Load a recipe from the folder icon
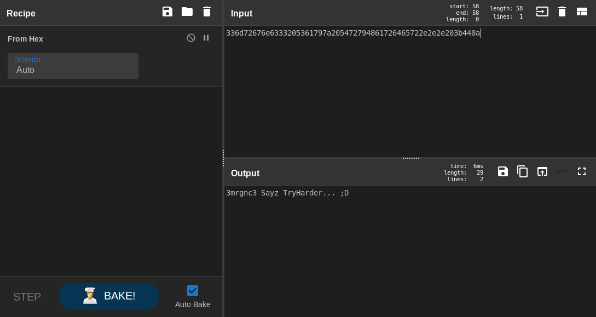The width and height of the screenshot is (596, 317). pyautogui.click(x=187, y=11)
